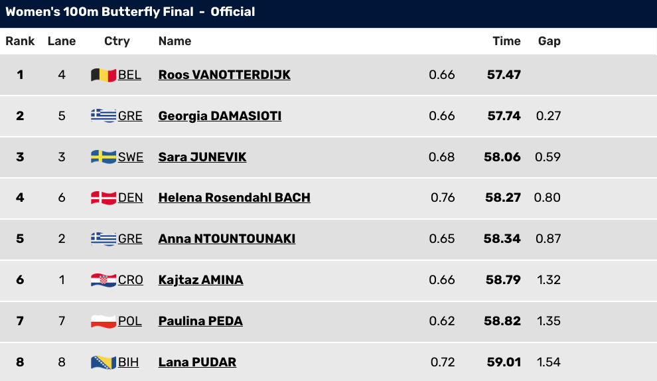The width and height of the screenshot is (657, 381).
Task: Click the Sweden flag icon
Action: pos(103,157)
